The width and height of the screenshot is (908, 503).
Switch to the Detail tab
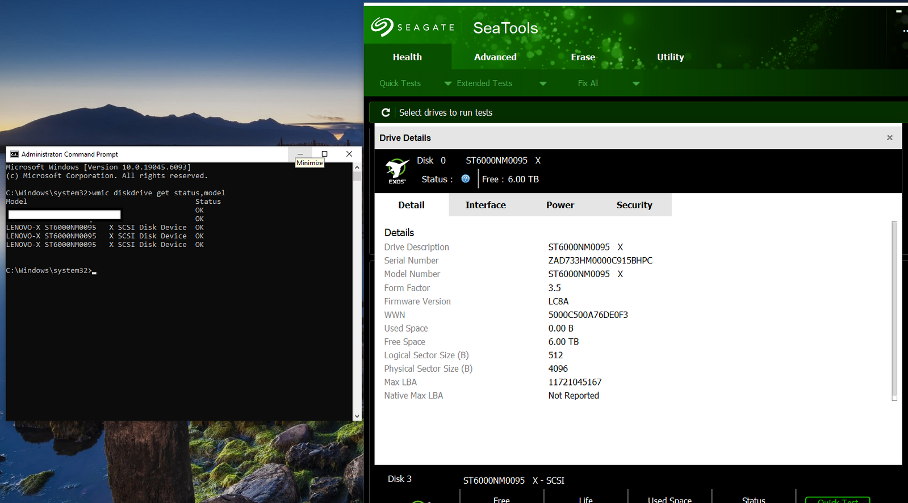(411, 205)
